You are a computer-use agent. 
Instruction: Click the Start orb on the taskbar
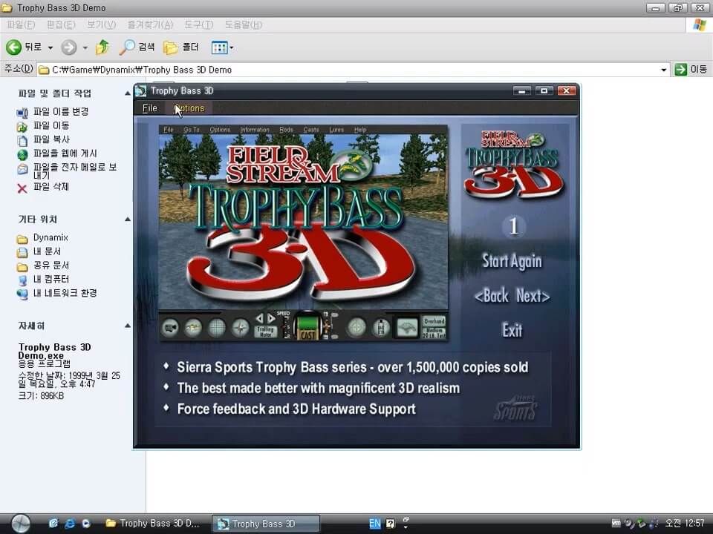point(21,524)
